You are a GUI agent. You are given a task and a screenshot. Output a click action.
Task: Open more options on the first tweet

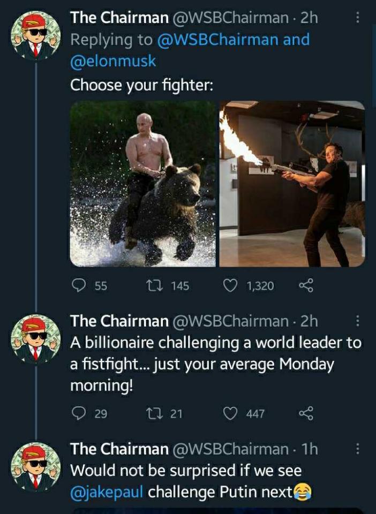point(358,18)
